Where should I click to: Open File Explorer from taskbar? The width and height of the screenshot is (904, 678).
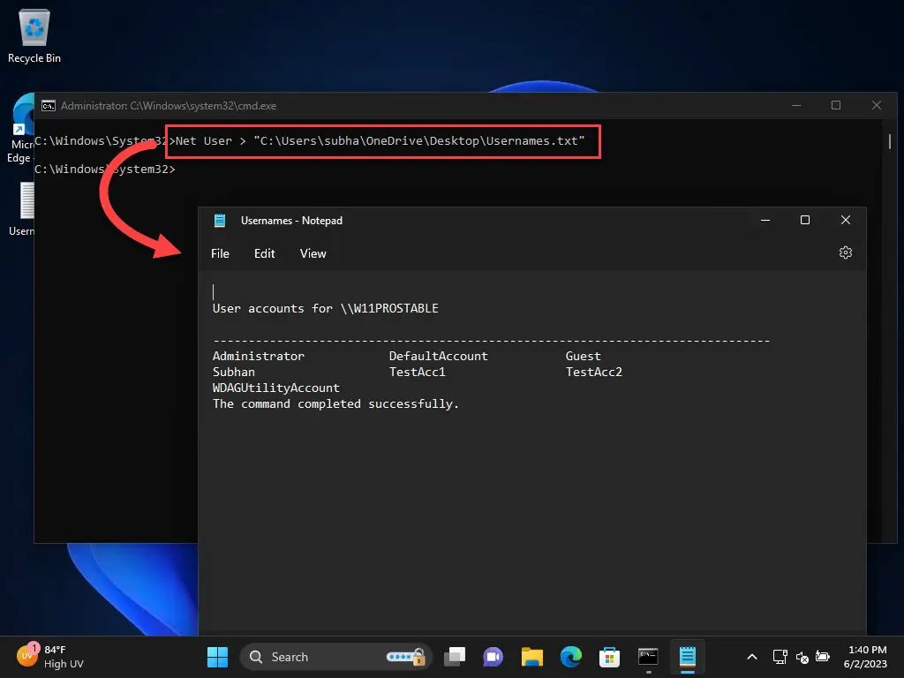click(x=531, y=657)
